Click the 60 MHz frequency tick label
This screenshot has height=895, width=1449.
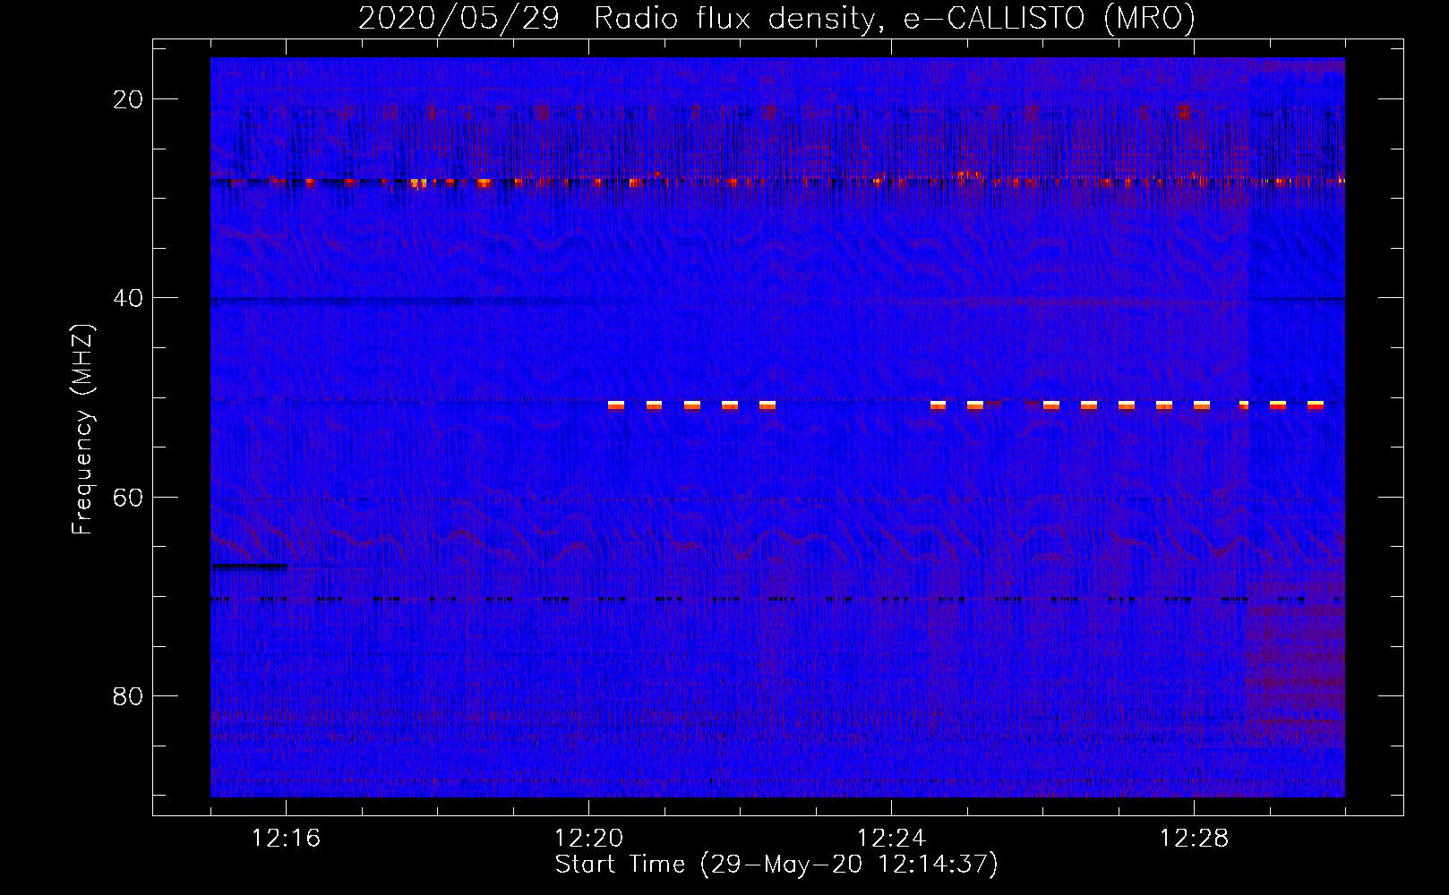point(128,497)
